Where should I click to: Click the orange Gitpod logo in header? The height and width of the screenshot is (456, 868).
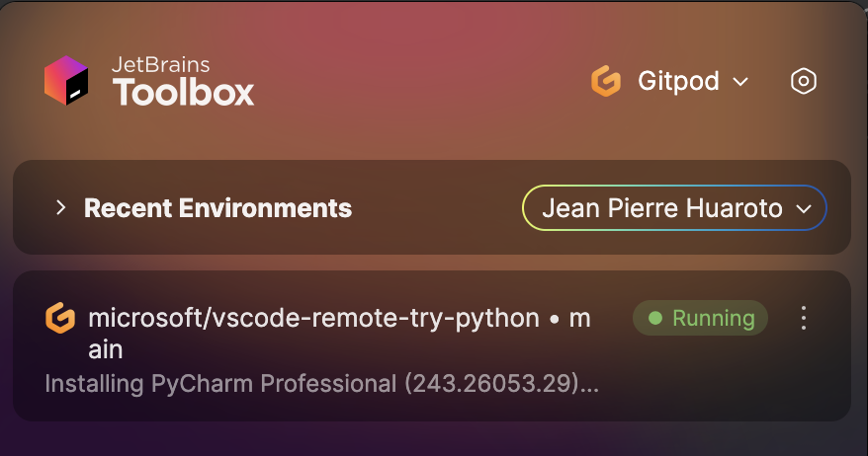(606, 81)
